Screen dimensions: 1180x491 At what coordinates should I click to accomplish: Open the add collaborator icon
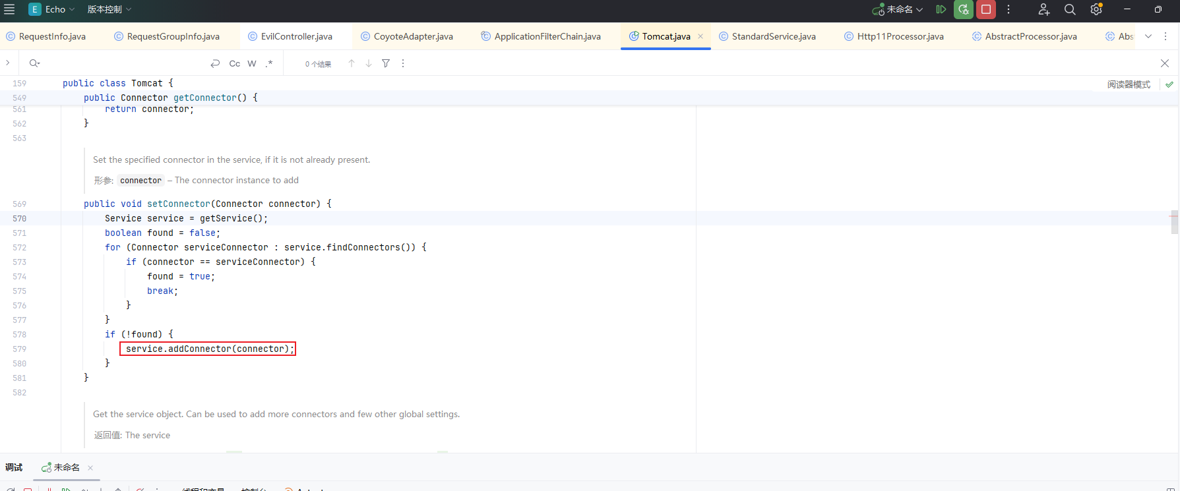[1043, 9]
